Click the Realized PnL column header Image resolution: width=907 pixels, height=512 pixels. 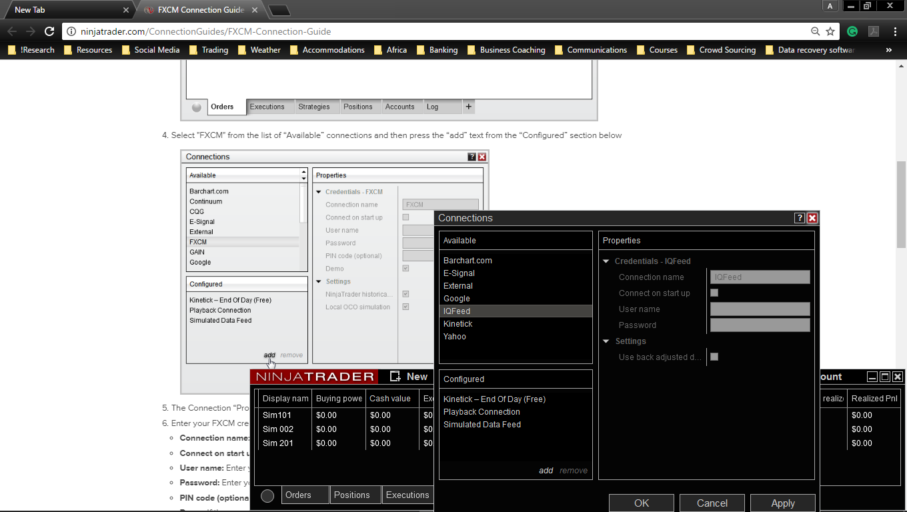click(874, 399)
